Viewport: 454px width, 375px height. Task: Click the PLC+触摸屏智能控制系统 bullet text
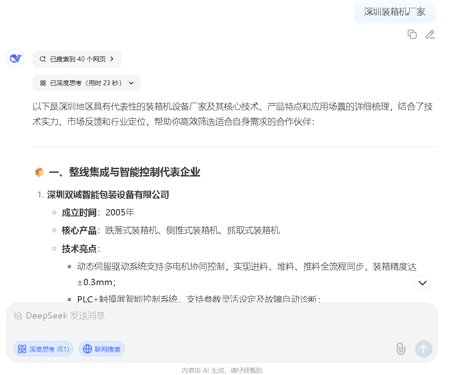(199, 298)
